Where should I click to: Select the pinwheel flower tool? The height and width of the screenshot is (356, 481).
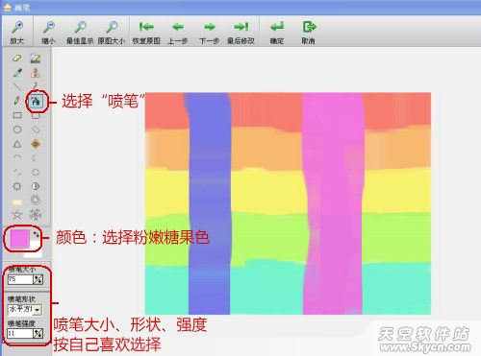pyautogui.click(x=36, y=215)
